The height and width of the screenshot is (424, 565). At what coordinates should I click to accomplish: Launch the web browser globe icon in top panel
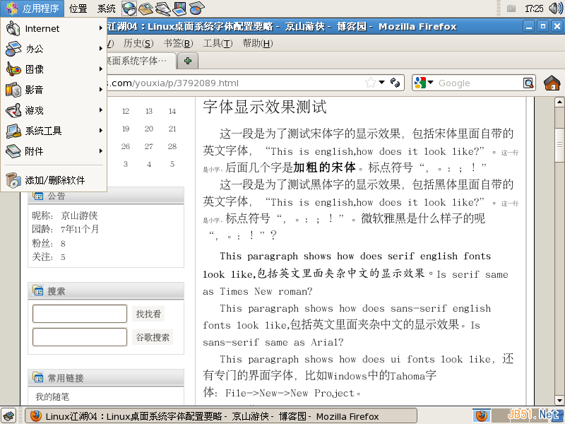tap(129, 8)
